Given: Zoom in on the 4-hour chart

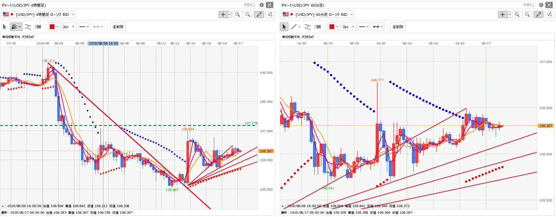Looking at the screenshot, I should (x=237, y=15).
